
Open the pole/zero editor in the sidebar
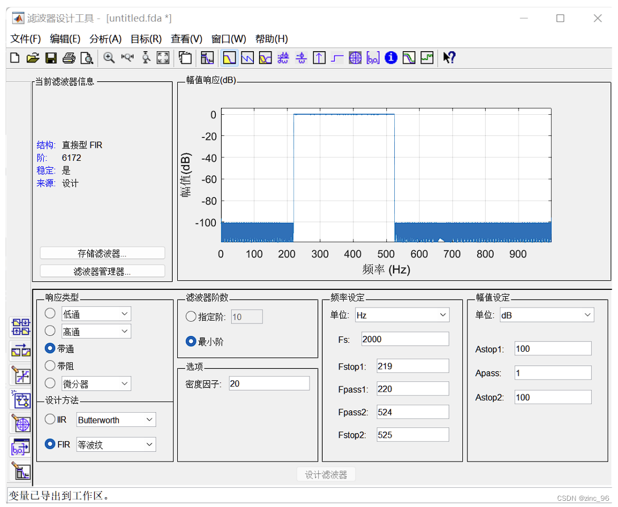(20, 424)
